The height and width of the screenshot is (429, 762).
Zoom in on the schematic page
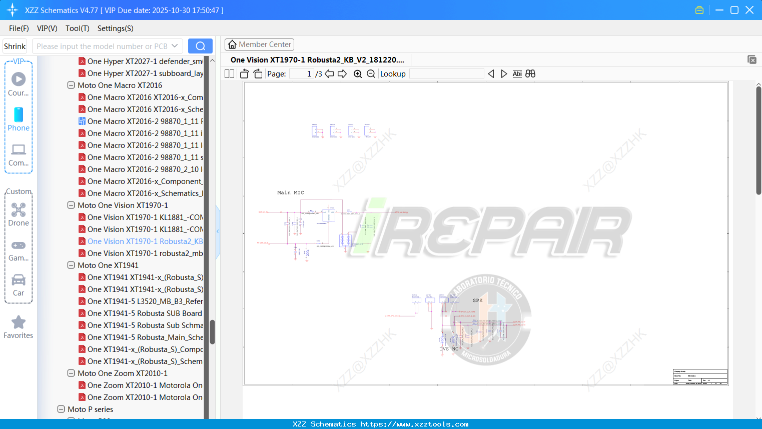pos(358,73)
